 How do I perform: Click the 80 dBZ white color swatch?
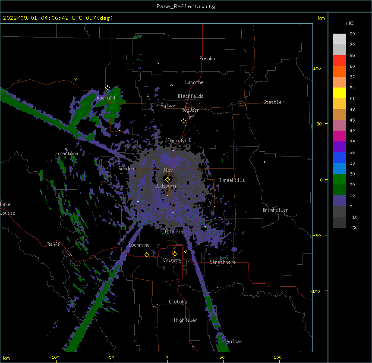339,39
